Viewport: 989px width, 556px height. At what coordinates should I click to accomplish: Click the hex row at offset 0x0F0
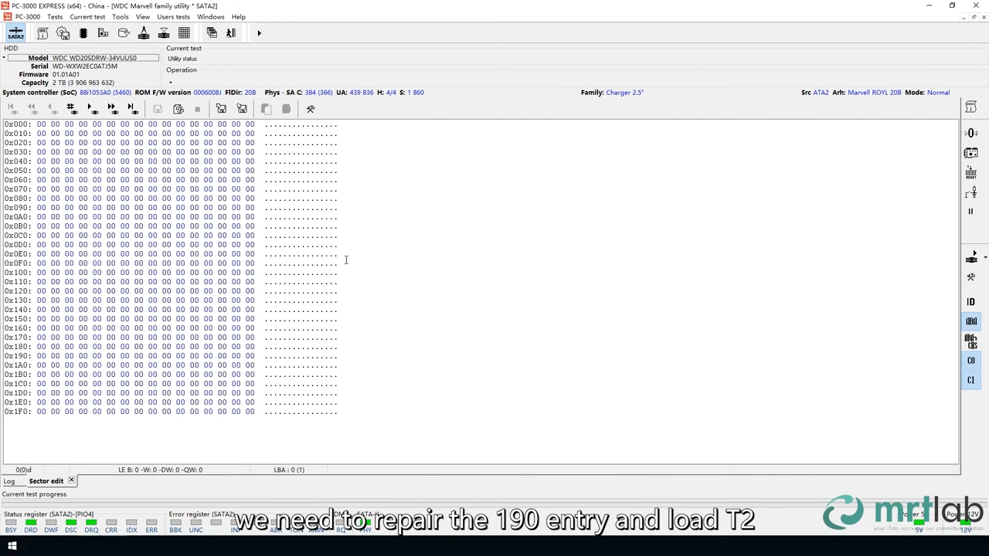171,263
